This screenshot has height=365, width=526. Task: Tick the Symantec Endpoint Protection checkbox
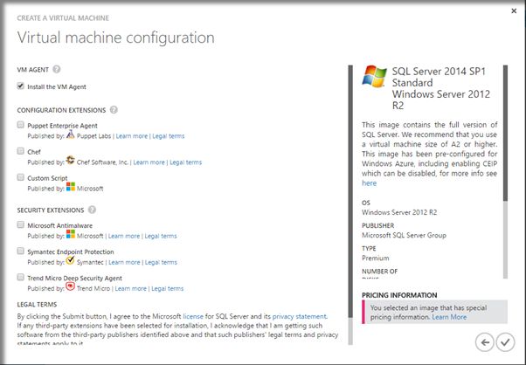[21, 251]
